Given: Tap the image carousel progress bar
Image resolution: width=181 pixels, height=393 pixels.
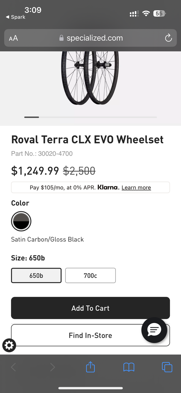Looking at the screenshot, I should coord(90,117).
